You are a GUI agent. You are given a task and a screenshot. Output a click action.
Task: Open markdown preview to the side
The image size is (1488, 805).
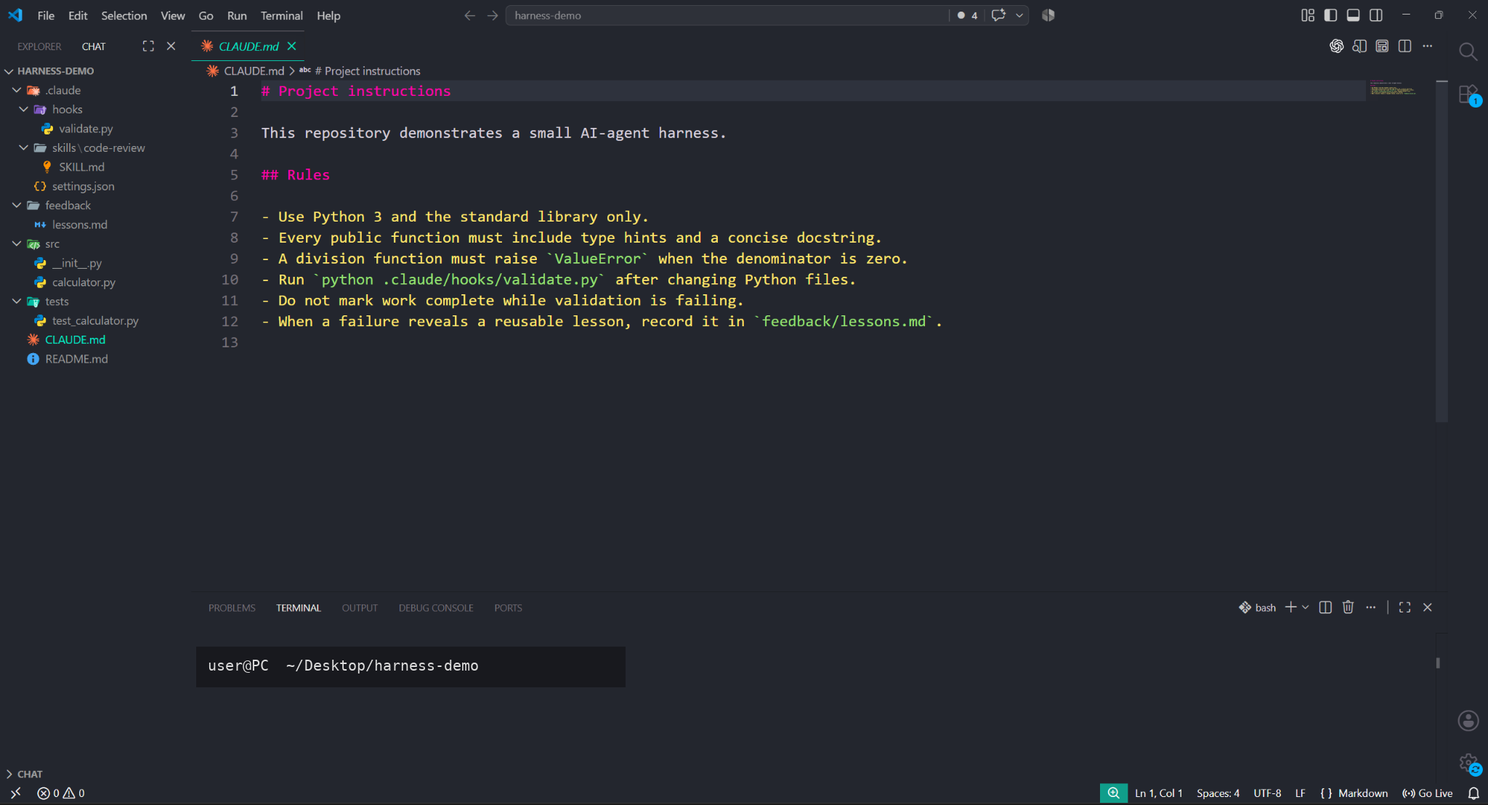(1359, 46)
